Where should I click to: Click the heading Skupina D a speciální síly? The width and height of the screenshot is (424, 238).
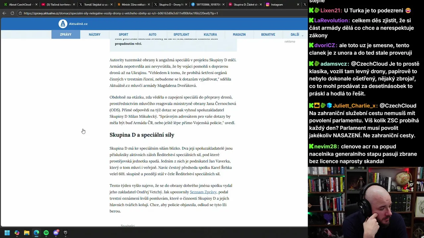pyautogui.click(x=142, y=135)
